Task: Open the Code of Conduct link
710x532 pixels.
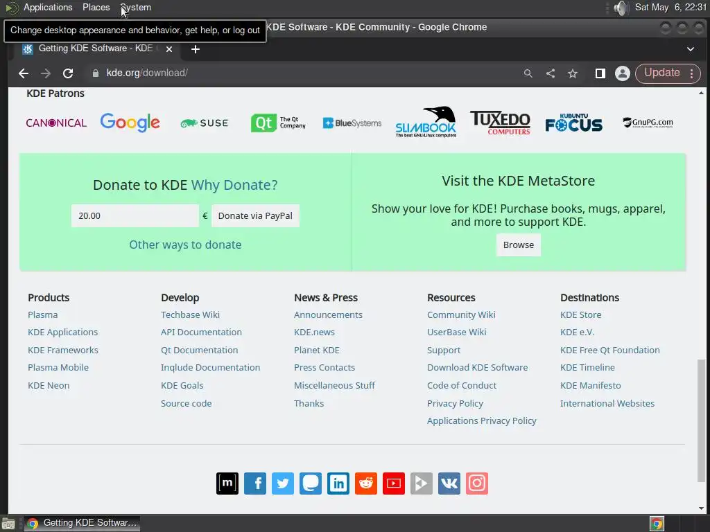Action: click(462, 385)
